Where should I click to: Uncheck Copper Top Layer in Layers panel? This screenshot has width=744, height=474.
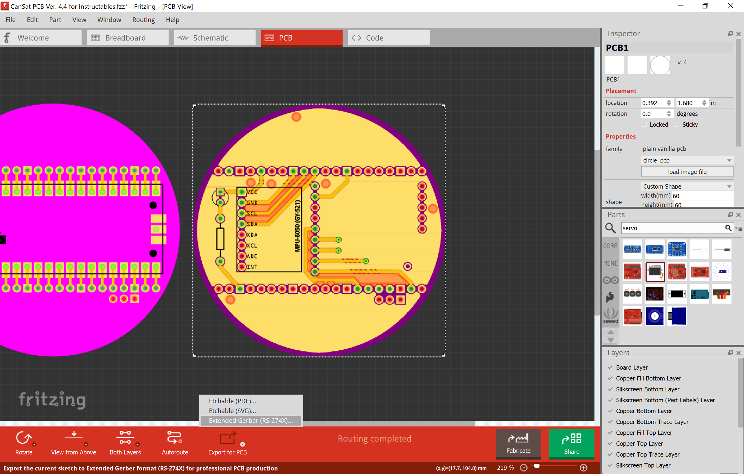coord(610,443)
